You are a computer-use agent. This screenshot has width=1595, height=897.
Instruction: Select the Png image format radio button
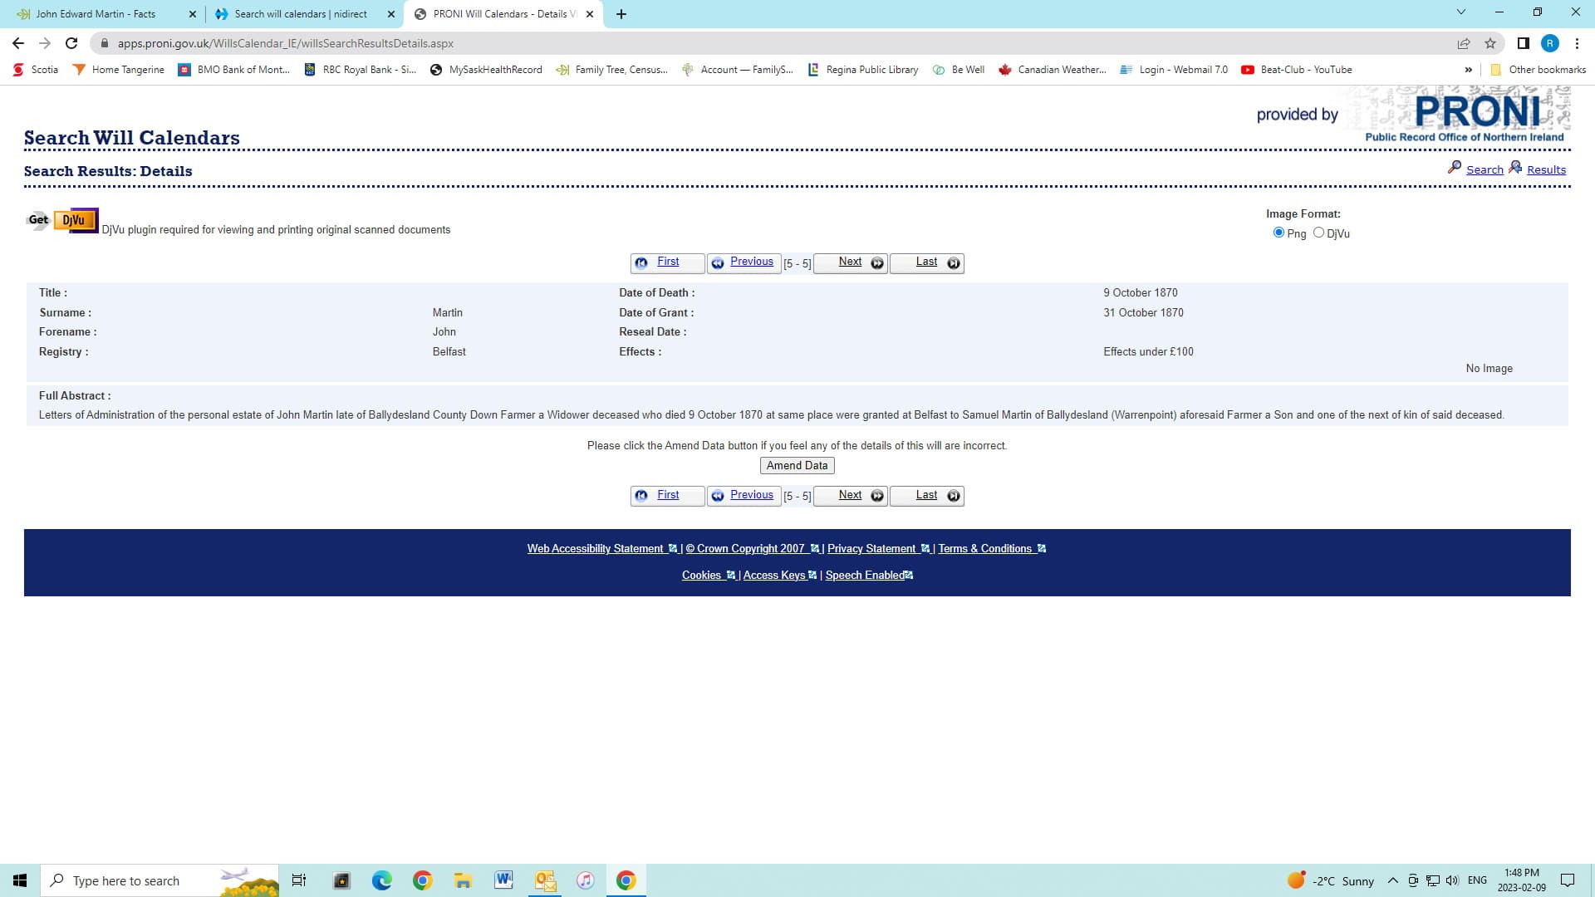click(1278, 233)
